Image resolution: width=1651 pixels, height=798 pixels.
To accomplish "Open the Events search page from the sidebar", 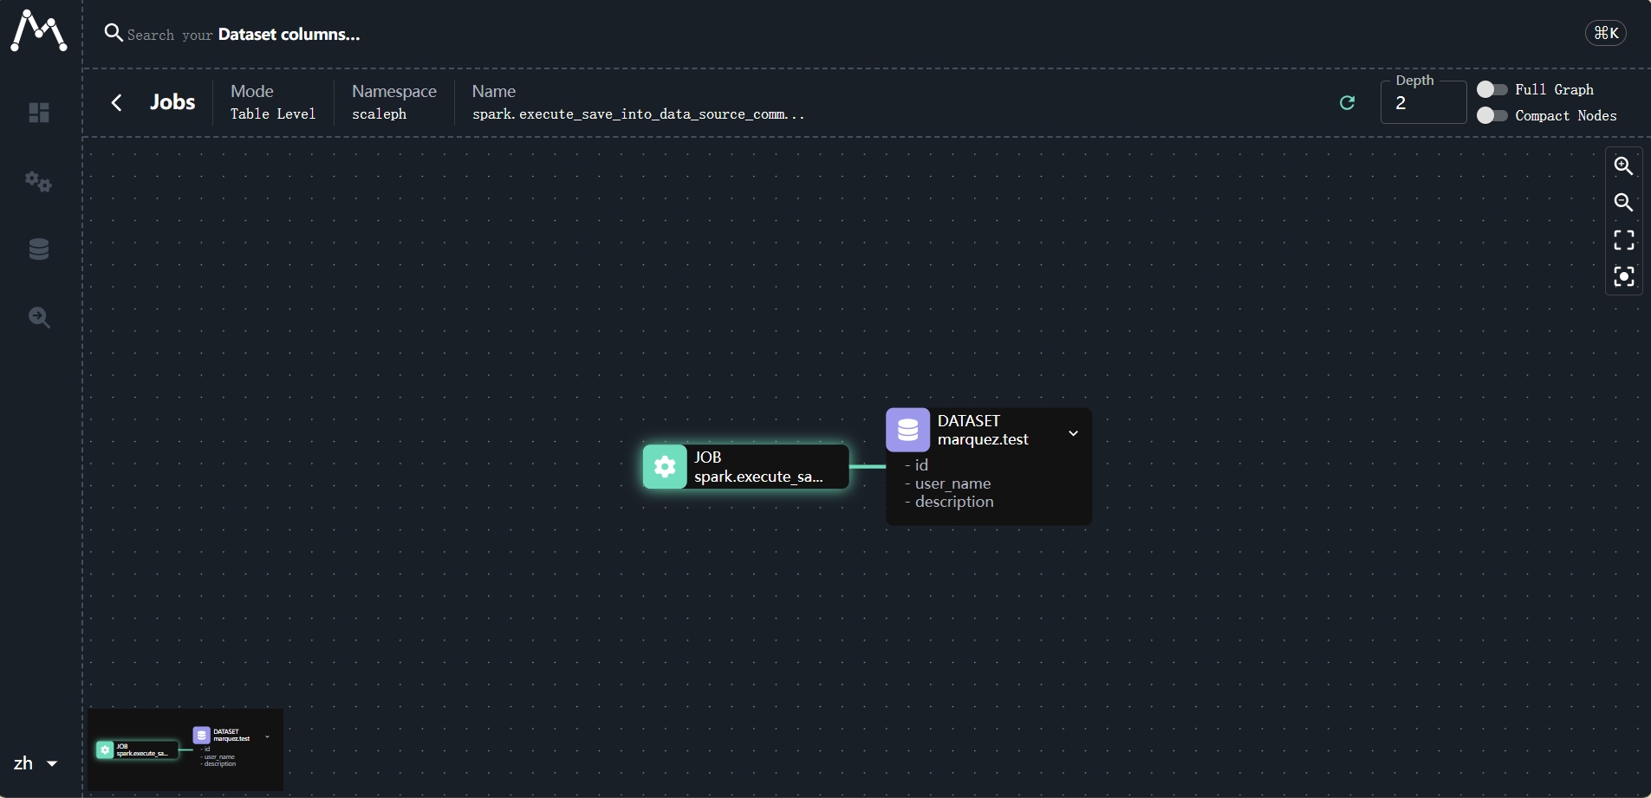I will point(39,317).
